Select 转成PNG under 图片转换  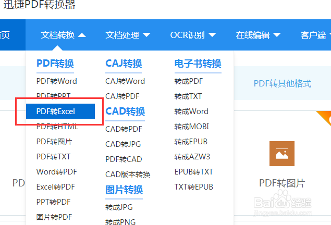coord(120,222)
